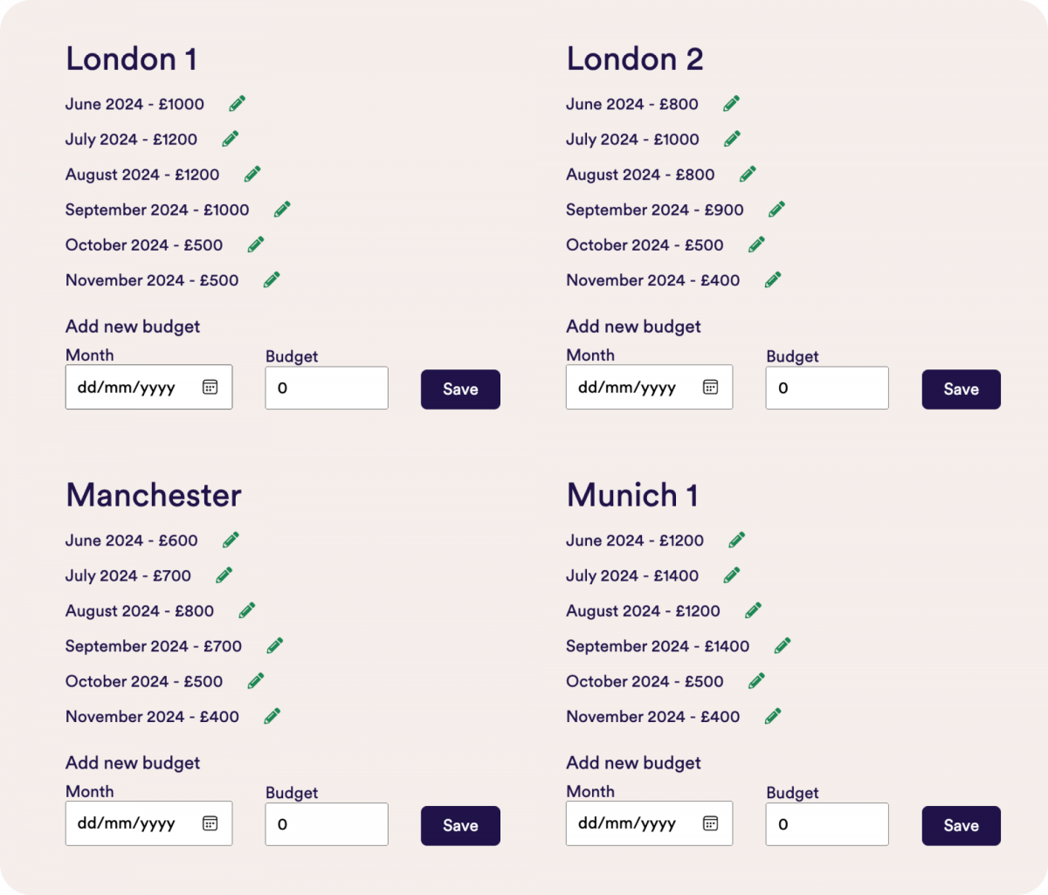This screenshot has height=895, width=1048.
Task: Click the London 2 Budget amount field
Action: pos(826,388)
